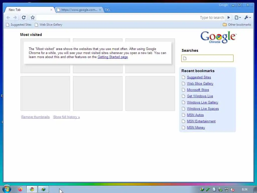257x193 pixels.
Task: Open the Windows Live Gallery bookmark
Action: pyautogui.click(x=203, y=103)
